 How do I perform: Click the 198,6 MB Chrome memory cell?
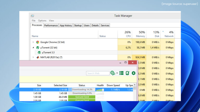139,42
